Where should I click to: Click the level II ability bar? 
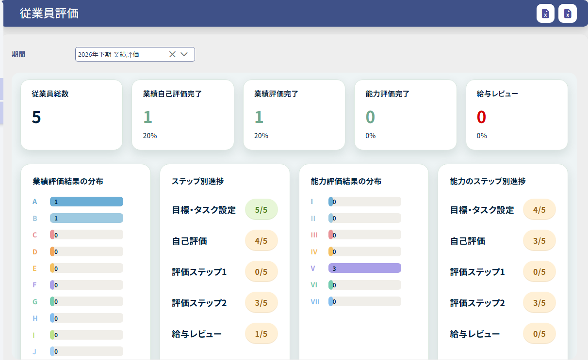[365, 218]
